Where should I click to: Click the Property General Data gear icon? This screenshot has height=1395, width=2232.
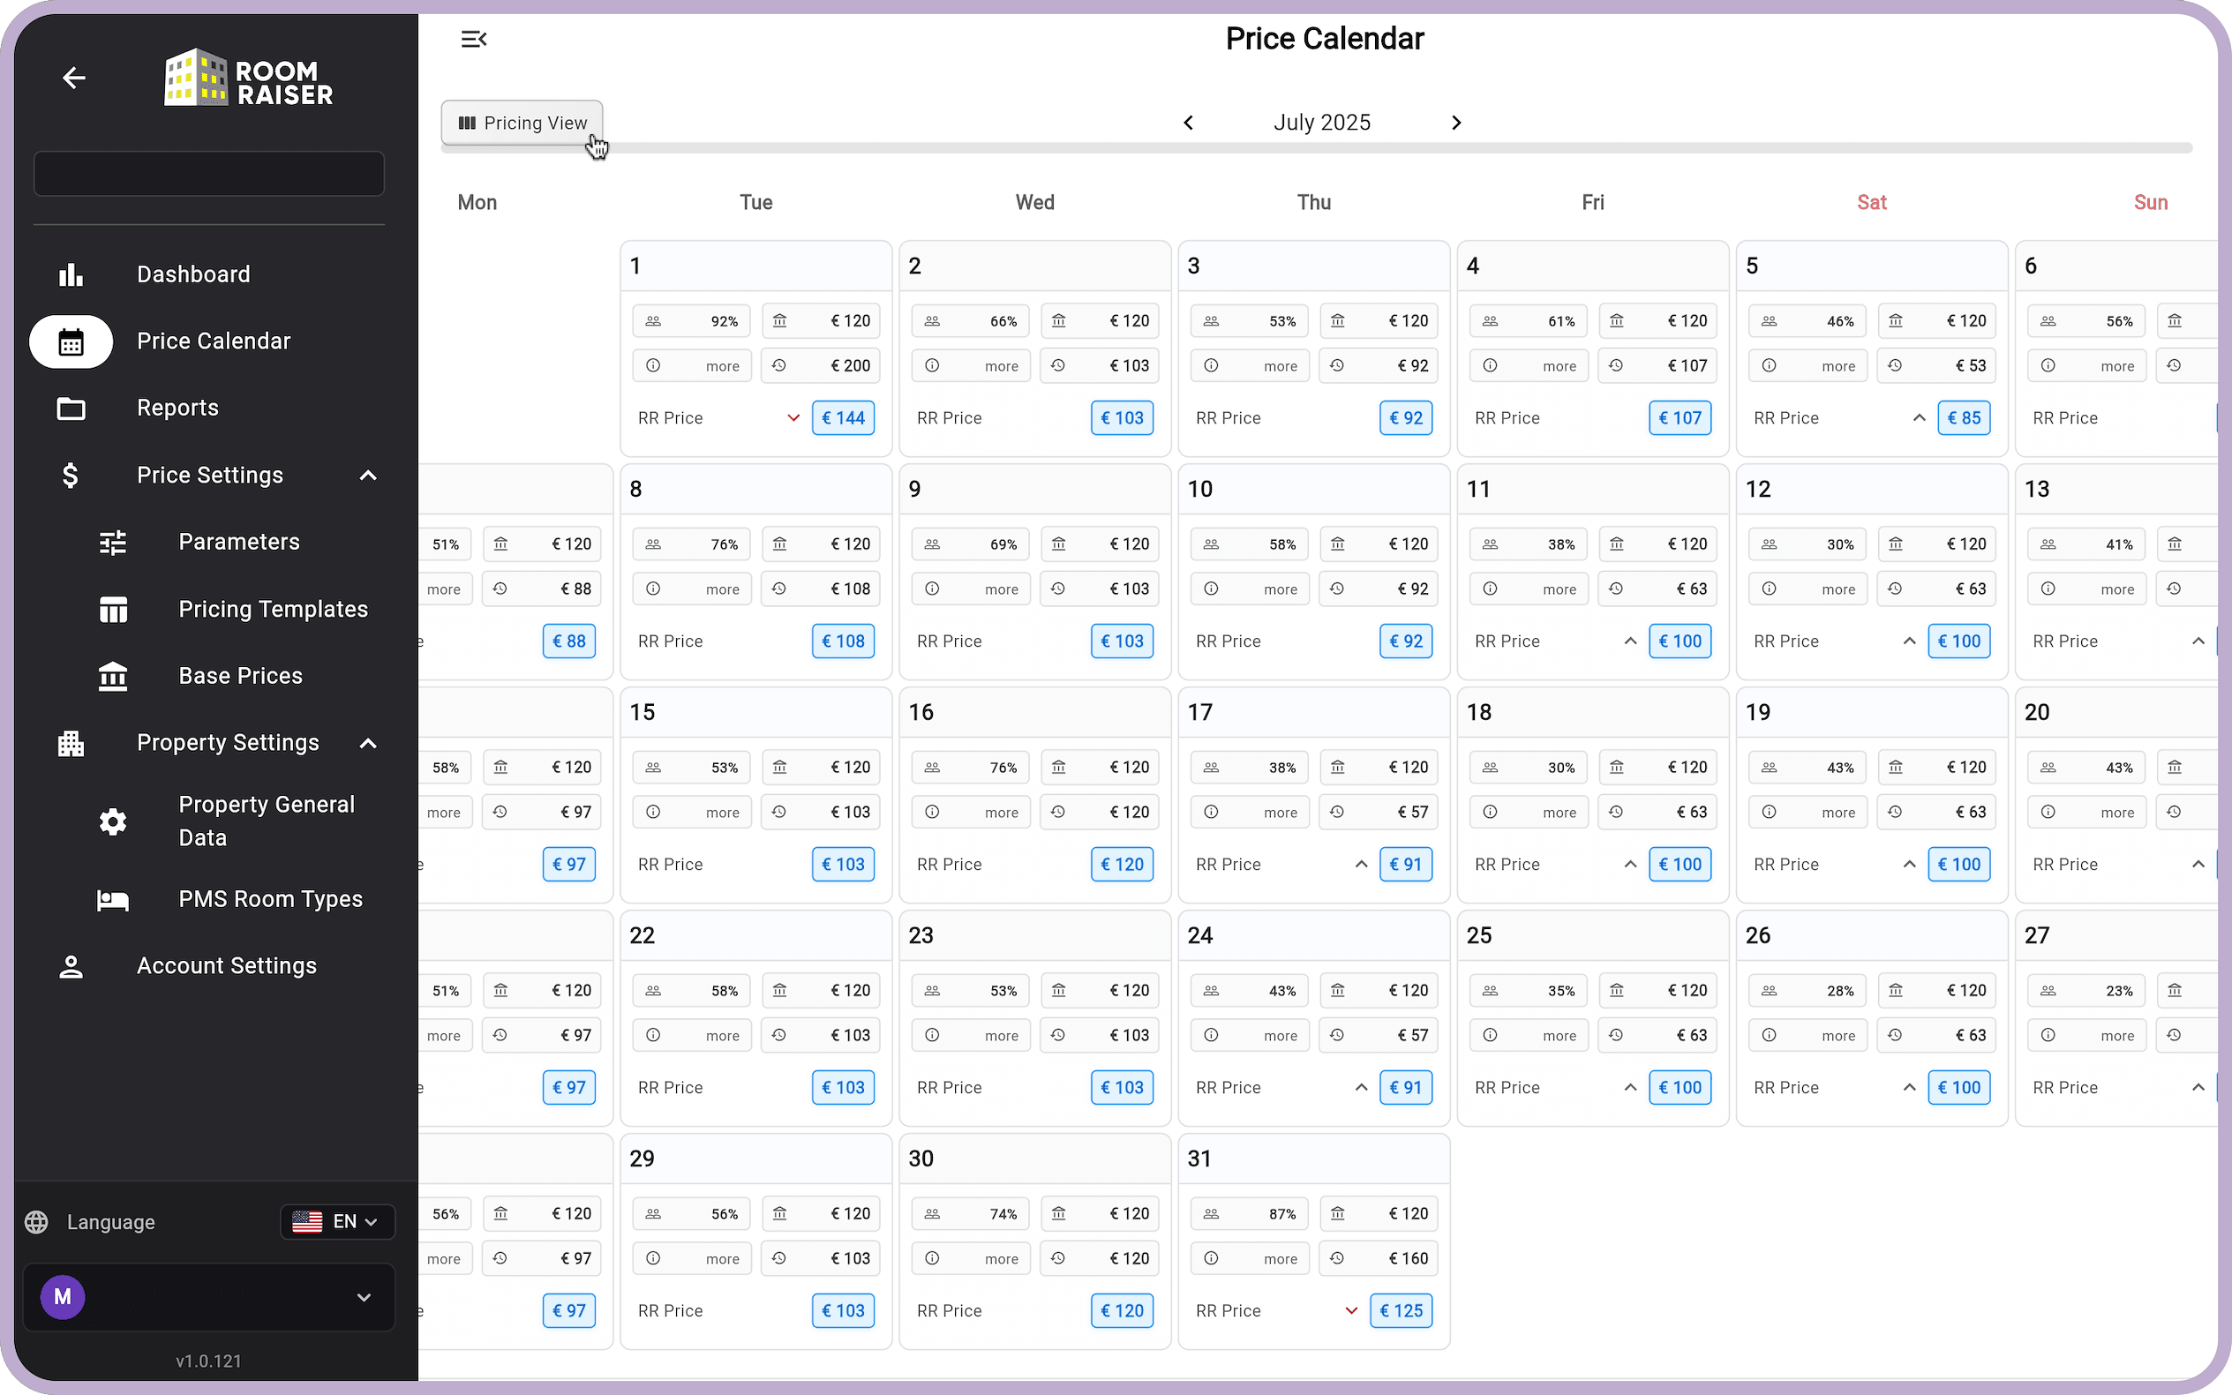pos(113,821)
